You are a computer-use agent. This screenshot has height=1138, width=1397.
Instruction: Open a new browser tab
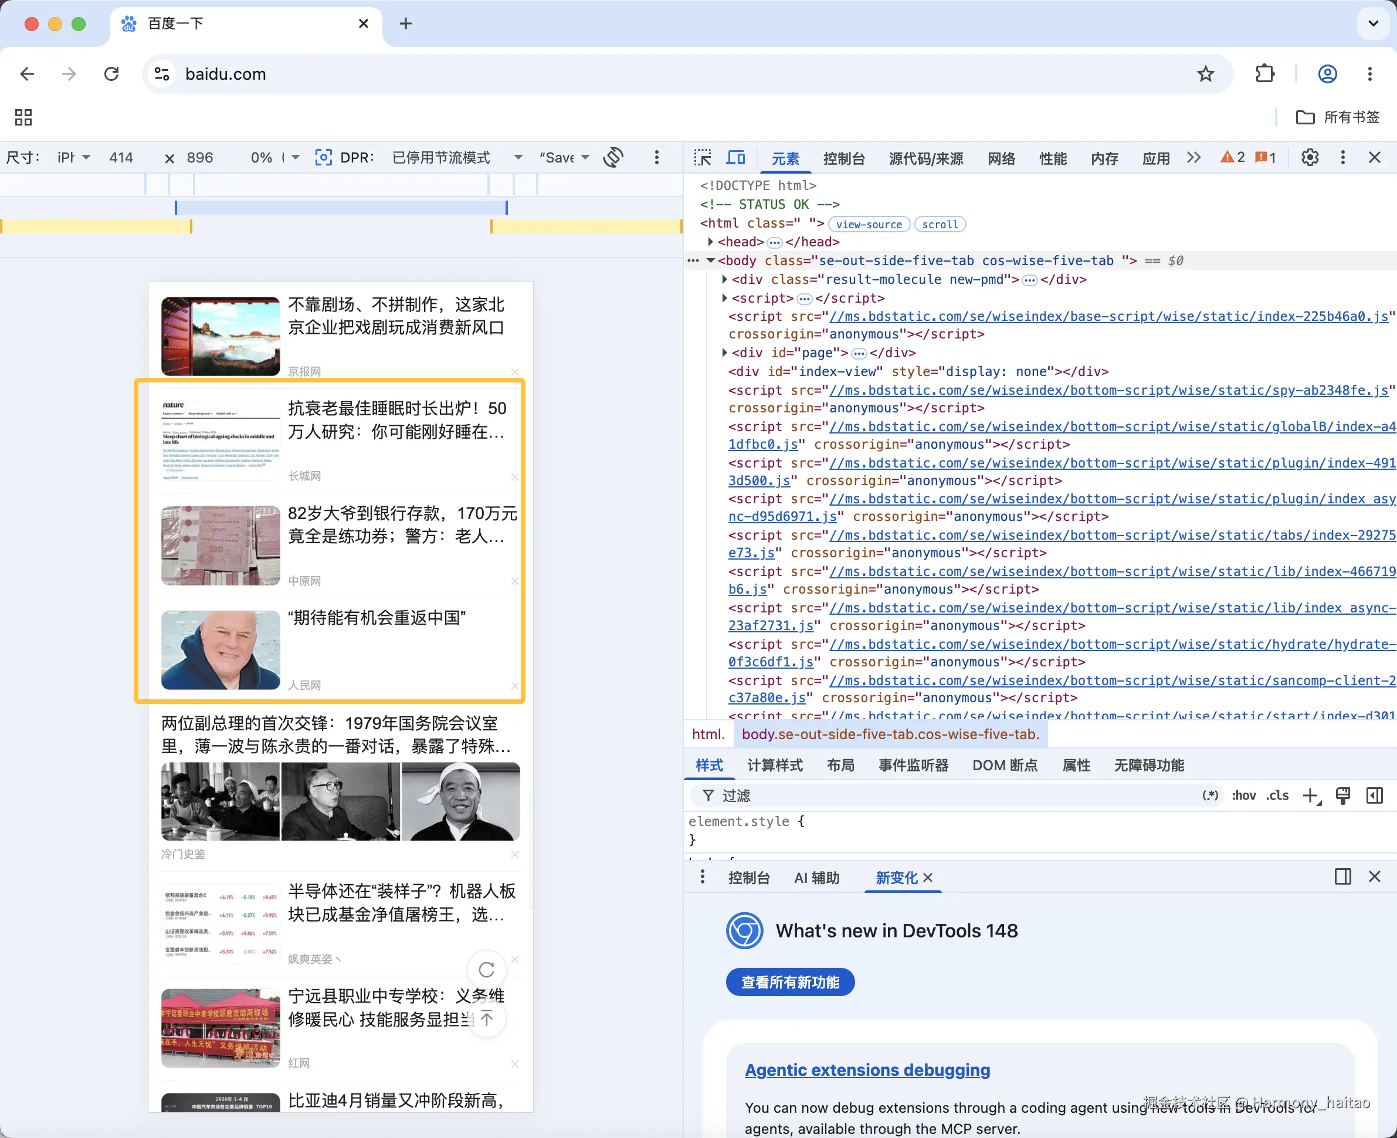tap(406, 23)
